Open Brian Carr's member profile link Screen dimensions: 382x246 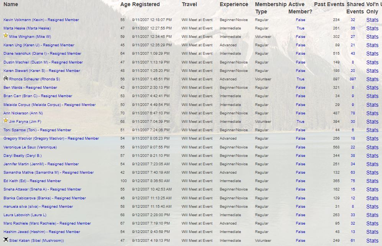click(x=38, y=96)
